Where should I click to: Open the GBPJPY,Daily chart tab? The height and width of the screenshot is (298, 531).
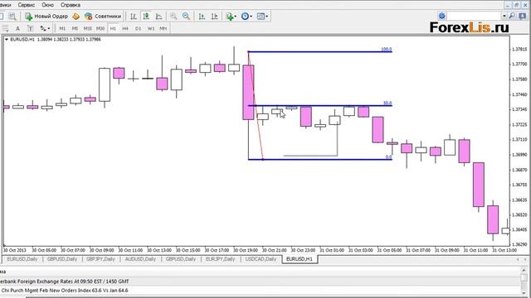[100, 259]
